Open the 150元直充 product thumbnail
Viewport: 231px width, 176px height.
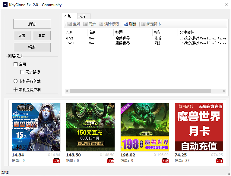(x=90, y=127)
